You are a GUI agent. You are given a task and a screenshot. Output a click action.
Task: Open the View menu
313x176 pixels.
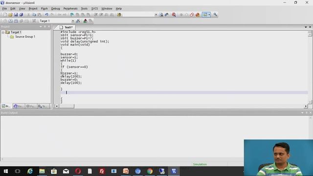pyautogui.click(x=22, y=9)
